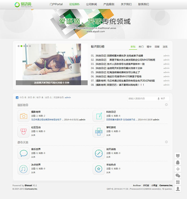Open the 音乐世界 speech bubble icon
187x199 pixels.
24,153
